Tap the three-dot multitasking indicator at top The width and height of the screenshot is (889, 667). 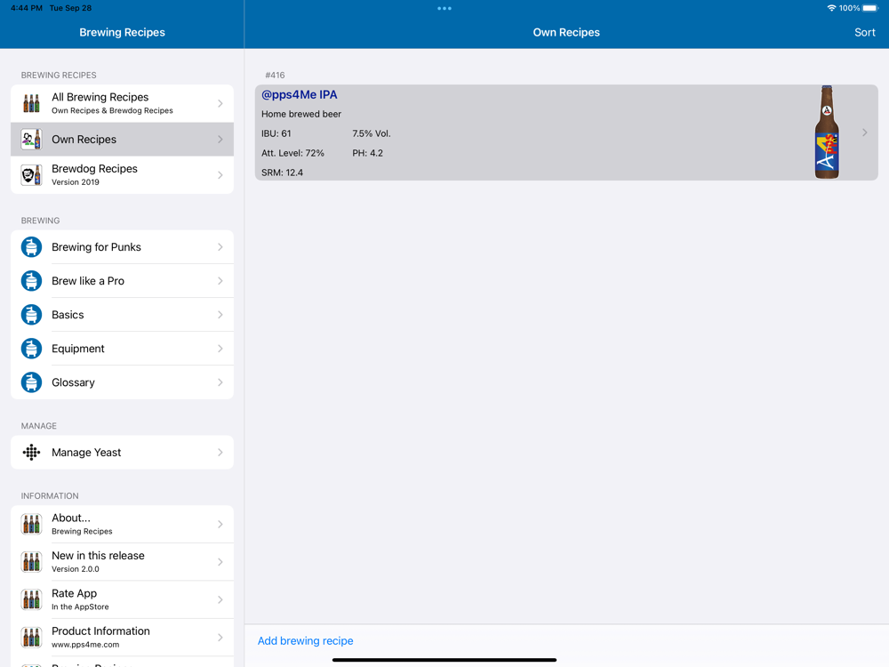[444, 9]
